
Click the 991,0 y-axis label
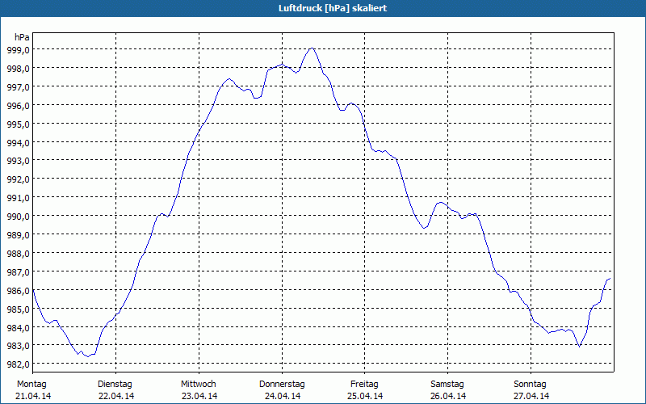18,197
